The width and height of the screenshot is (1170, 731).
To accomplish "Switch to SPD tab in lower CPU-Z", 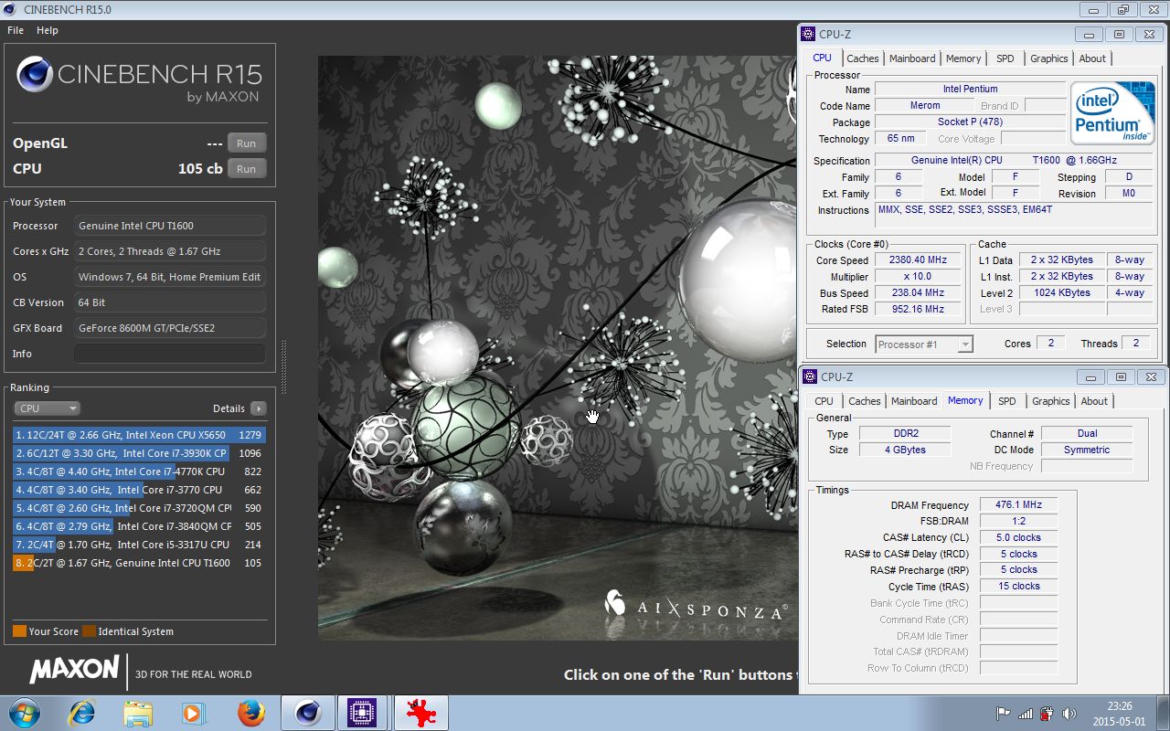I will tap(1006, 401).
